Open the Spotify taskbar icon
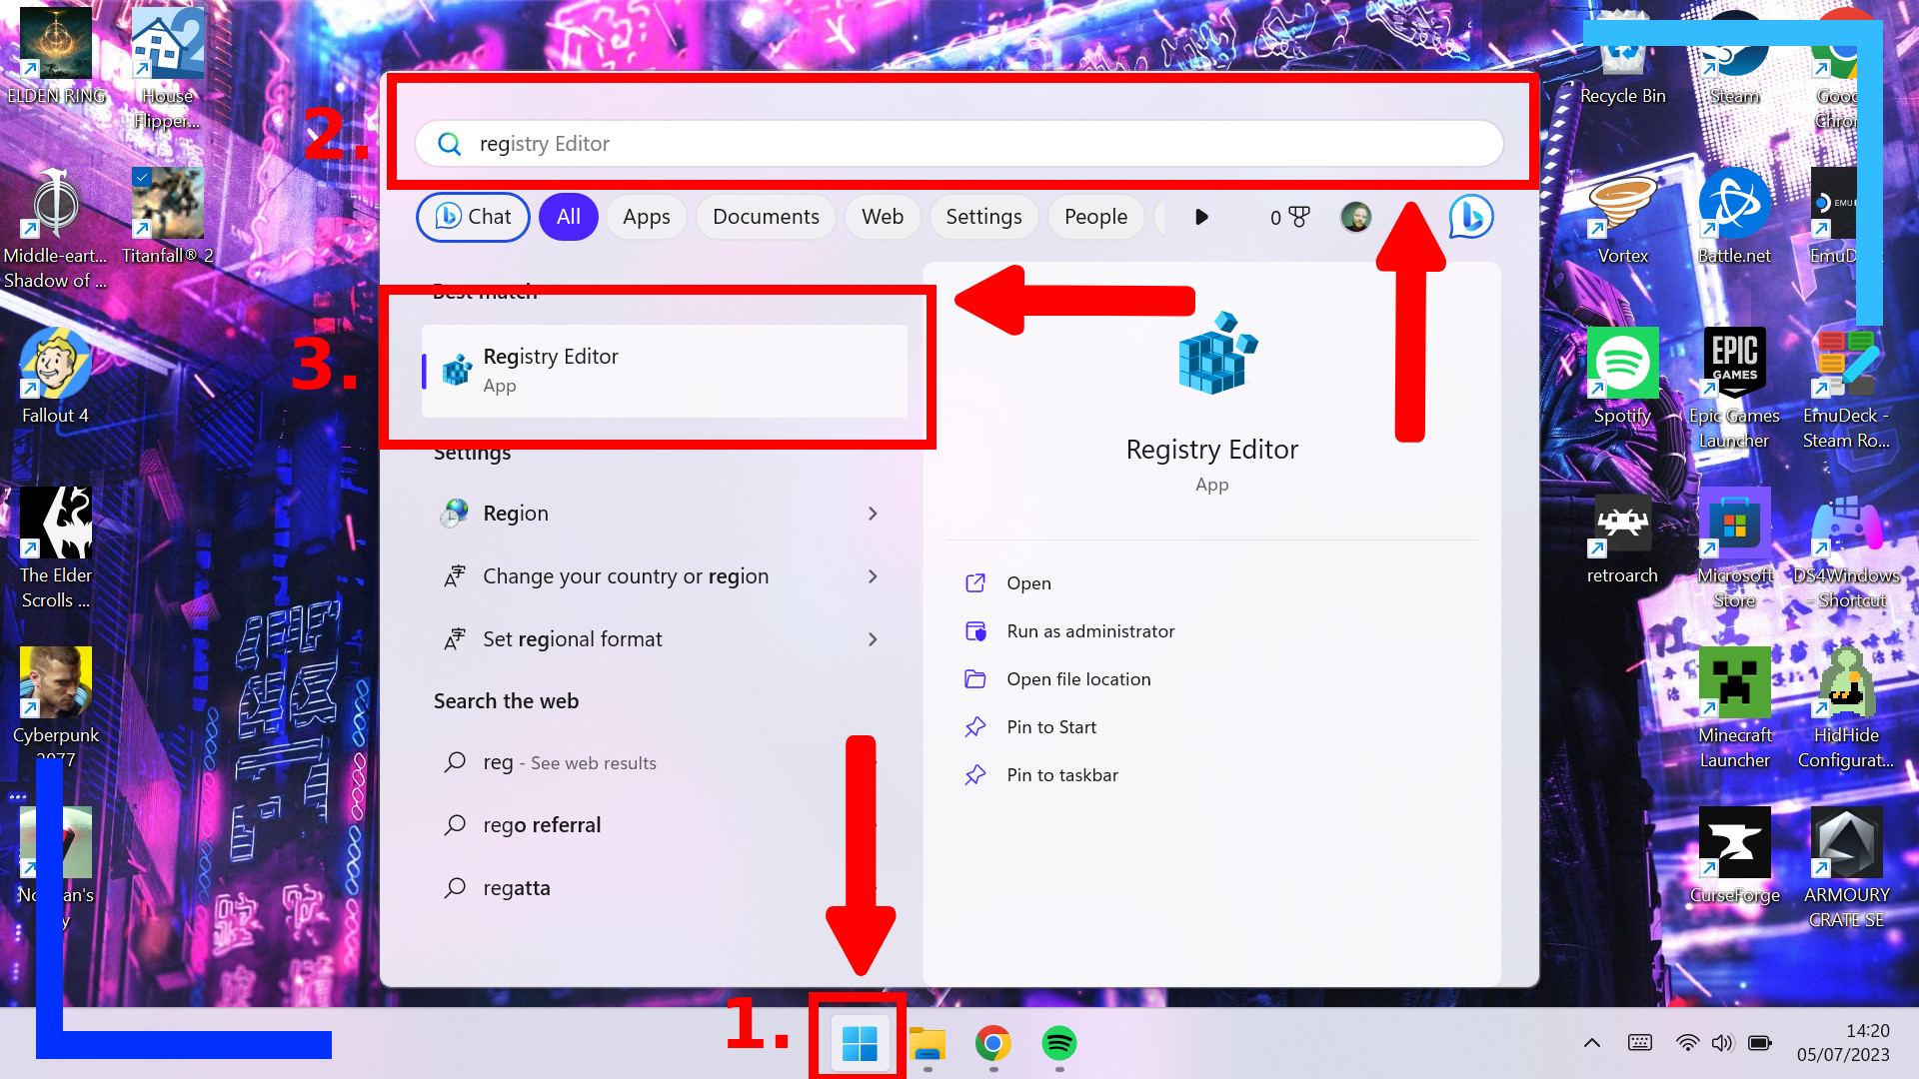This screenshot has height=1079, width=1919. pos(1058,1043)
